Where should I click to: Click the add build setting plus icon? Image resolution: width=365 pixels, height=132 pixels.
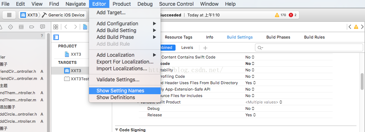[x=205, y=48]
